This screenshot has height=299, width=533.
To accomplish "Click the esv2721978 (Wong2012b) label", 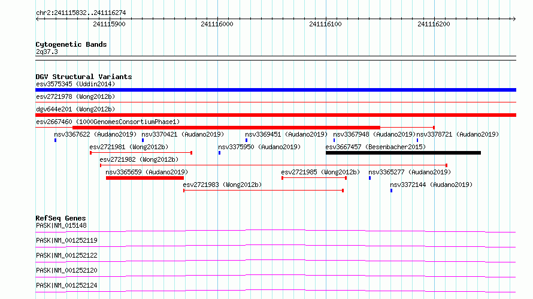I will (x=75, y=96).
